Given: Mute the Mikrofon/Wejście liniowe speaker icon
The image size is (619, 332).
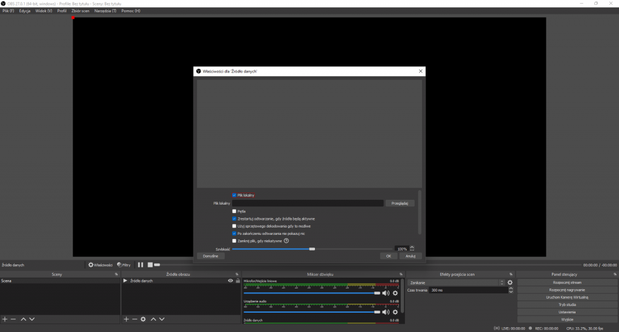Looking at the screenshot, I should [x=386, y=293].
